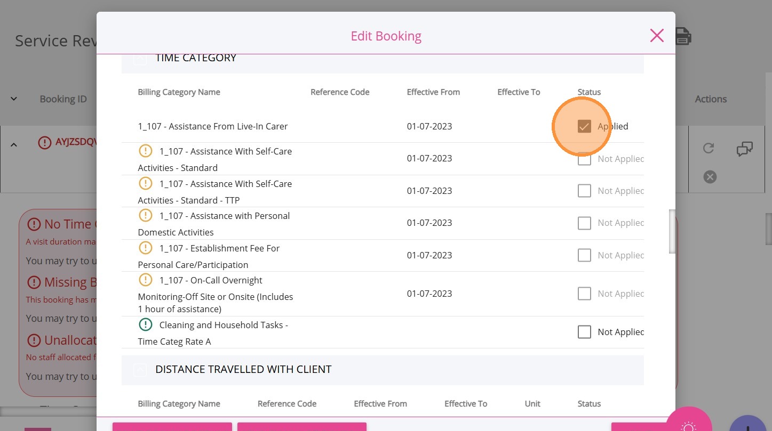Uncheck Applied for Assistance From Live-In Carer
Image resolution: width=772 pixels, height=431 pixels.
(584, 126)
